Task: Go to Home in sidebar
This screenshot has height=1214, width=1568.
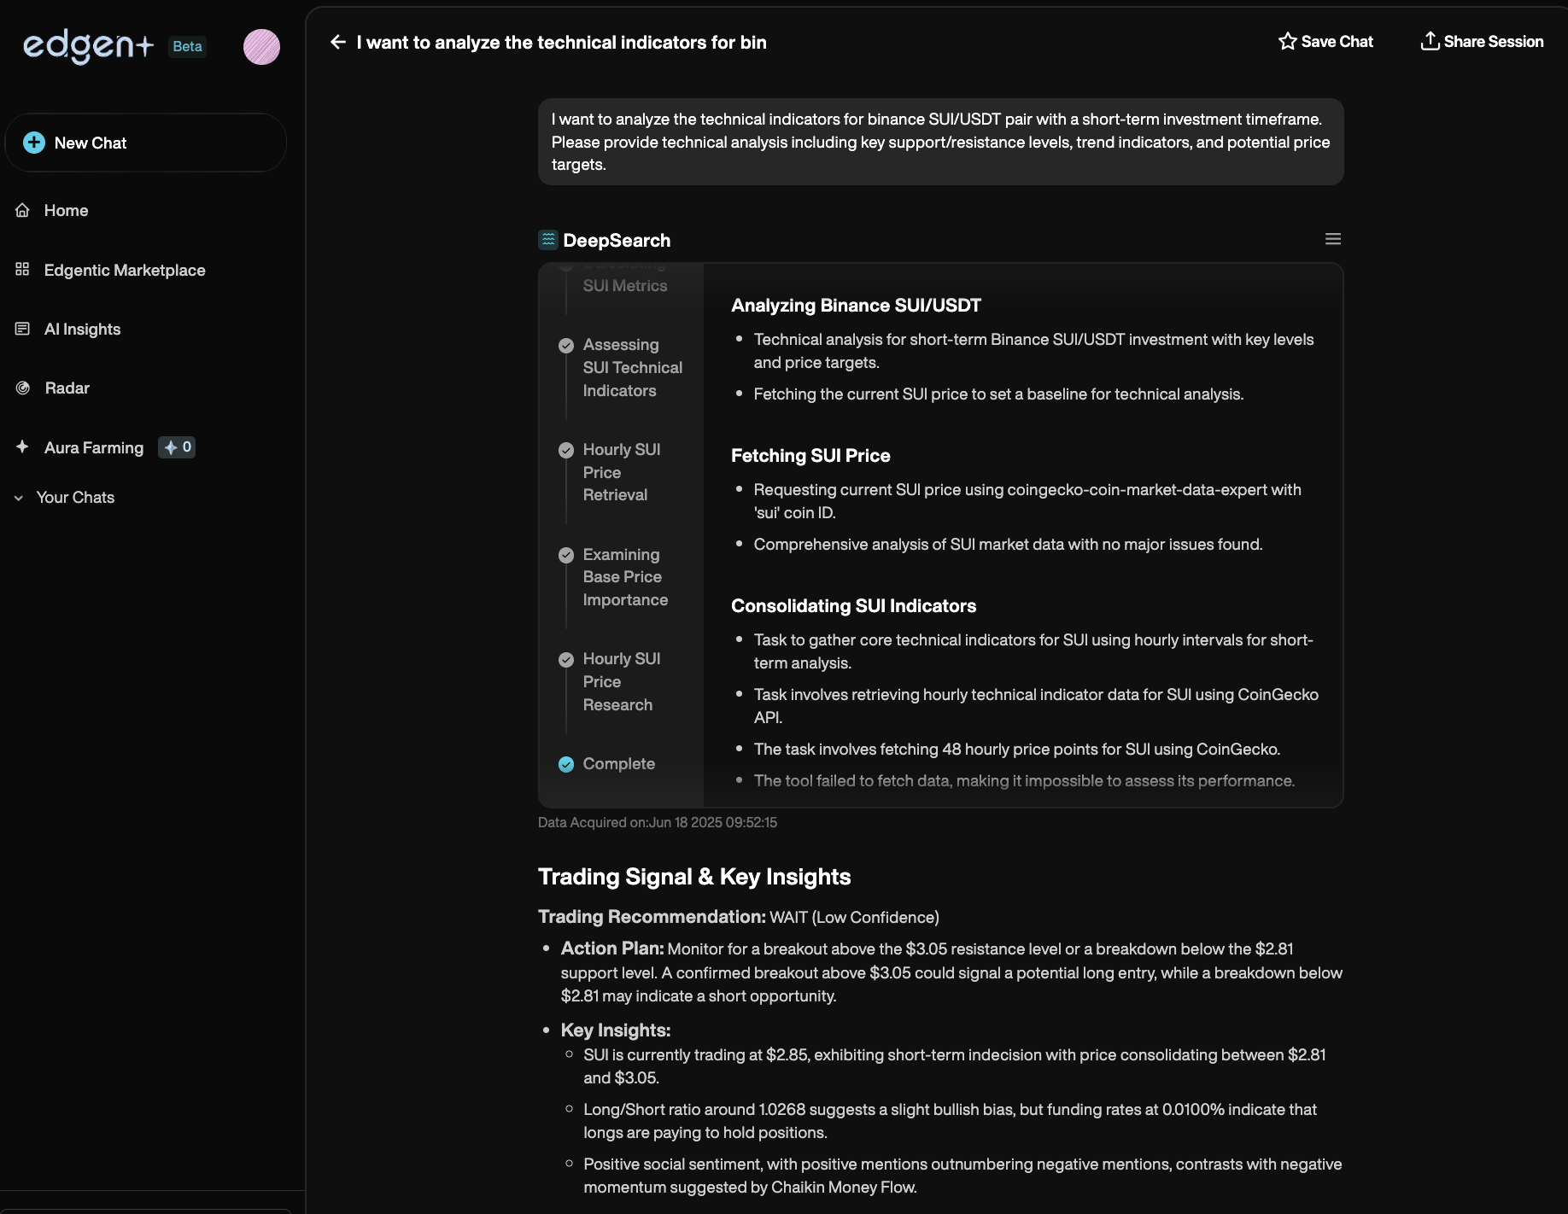Action: click(x=66, y=210)
